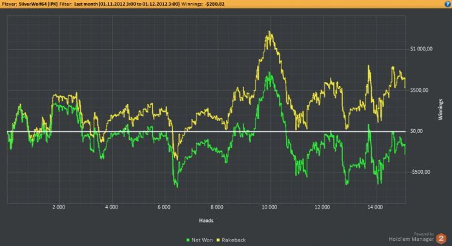Image resolution: width=452 pixels, height=246 pixels.
Task: Click the $500,00 axis label
Action: click(419, 90)
